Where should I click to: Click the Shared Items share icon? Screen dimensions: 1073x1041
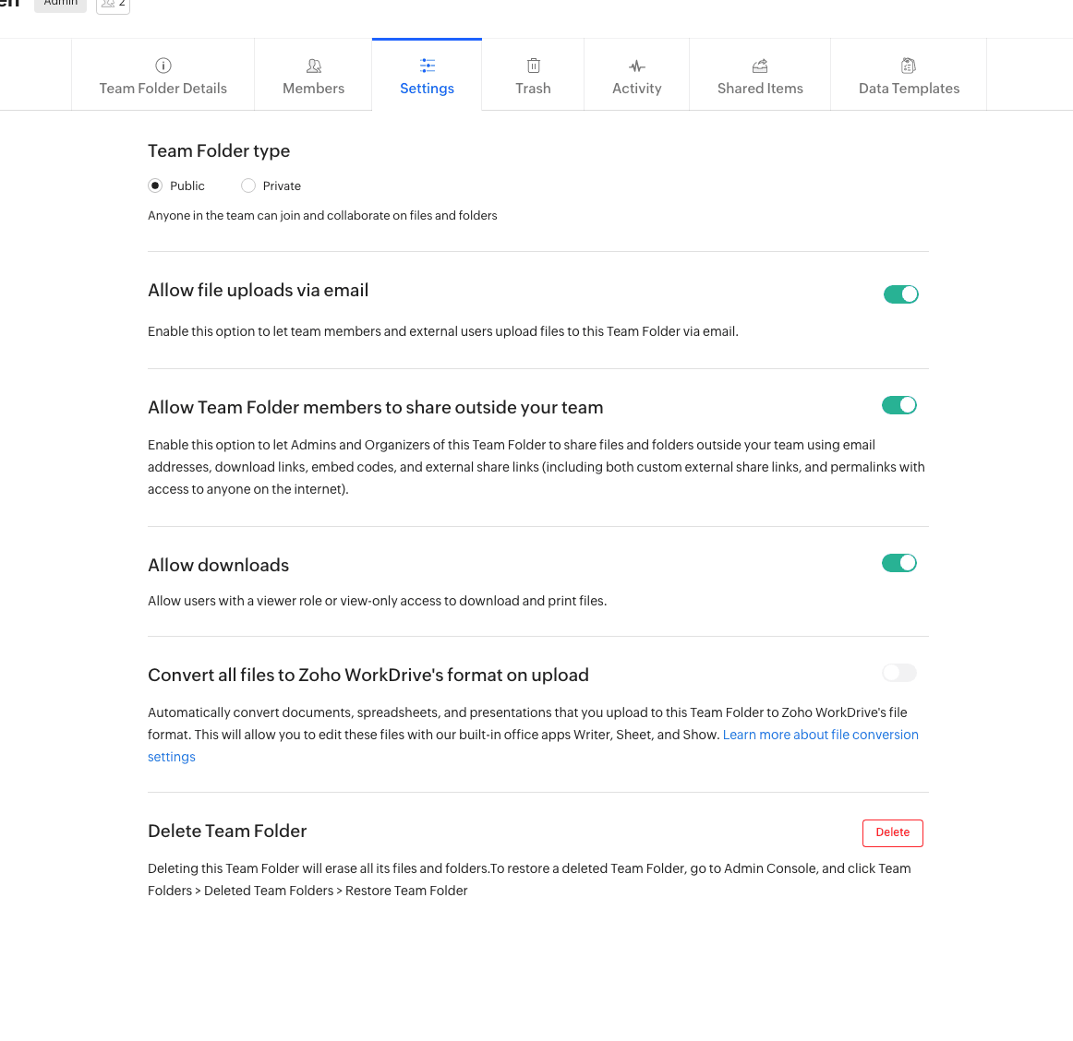click(760, 66)
